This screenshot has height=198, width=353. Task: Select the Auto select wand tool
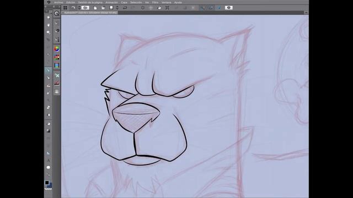(48, 54)
